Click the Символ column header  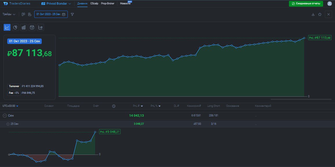tap(49, 106)
